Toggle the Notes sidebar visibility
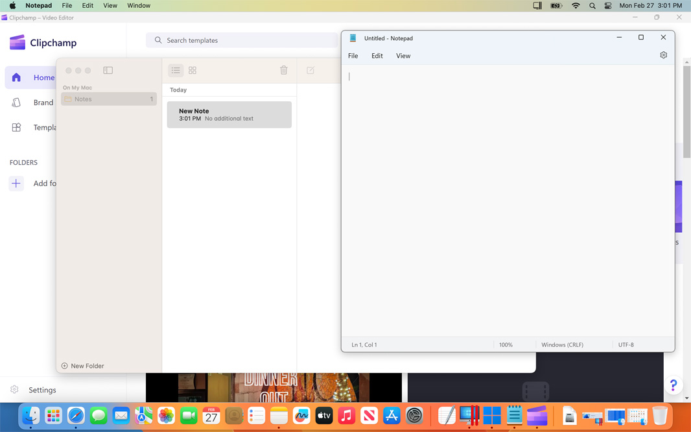 click(108, 70)
